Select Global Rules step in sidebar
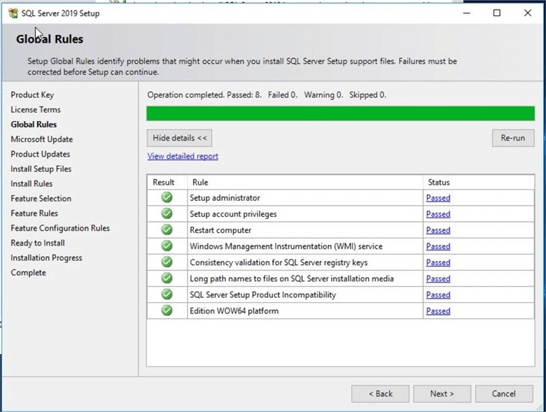Viewport: 546px width, 412px height. coord(34,125)
